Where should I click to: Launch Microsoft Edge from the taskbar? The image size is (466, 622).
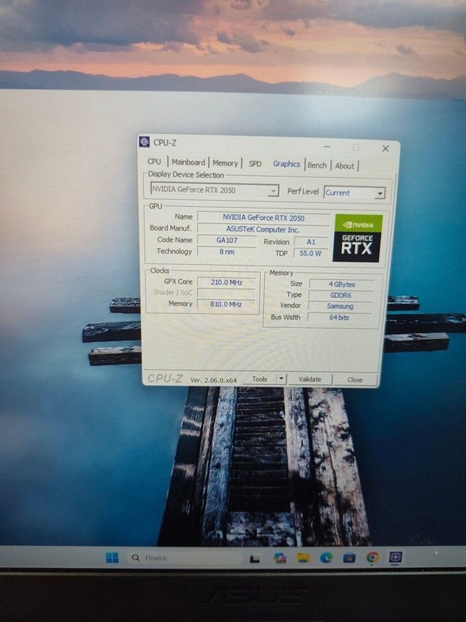coord(326,558)
